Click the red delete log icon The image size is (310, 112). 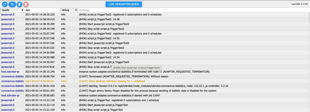coord(26,4)
